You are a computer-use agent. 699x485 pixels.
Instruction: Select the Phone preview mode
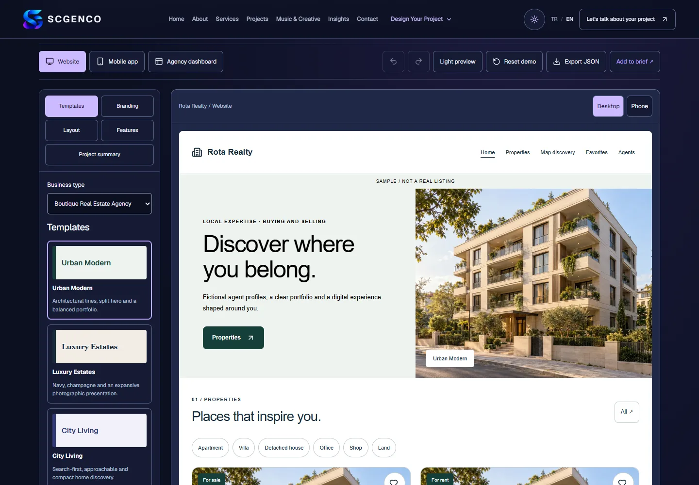(639, 106)
